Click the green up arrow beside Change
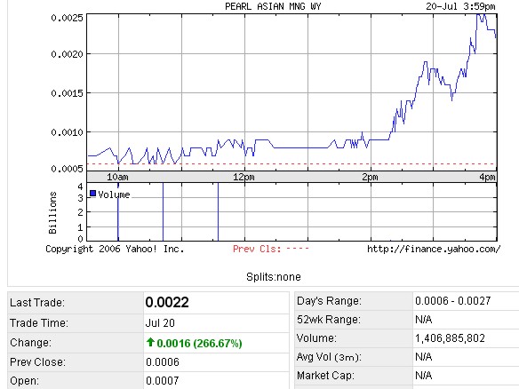 pyautogui.click(x=150, y=342)
